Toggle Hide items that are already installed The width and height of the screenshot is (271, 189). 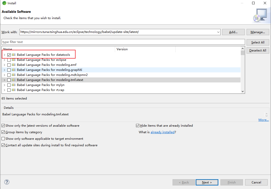(138, 126)
